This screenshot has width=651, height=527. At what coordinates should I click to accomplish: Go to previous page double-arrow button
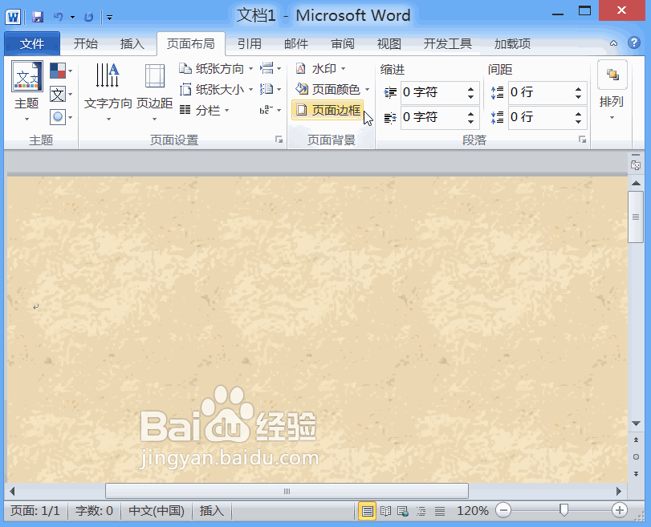(636, 440)
